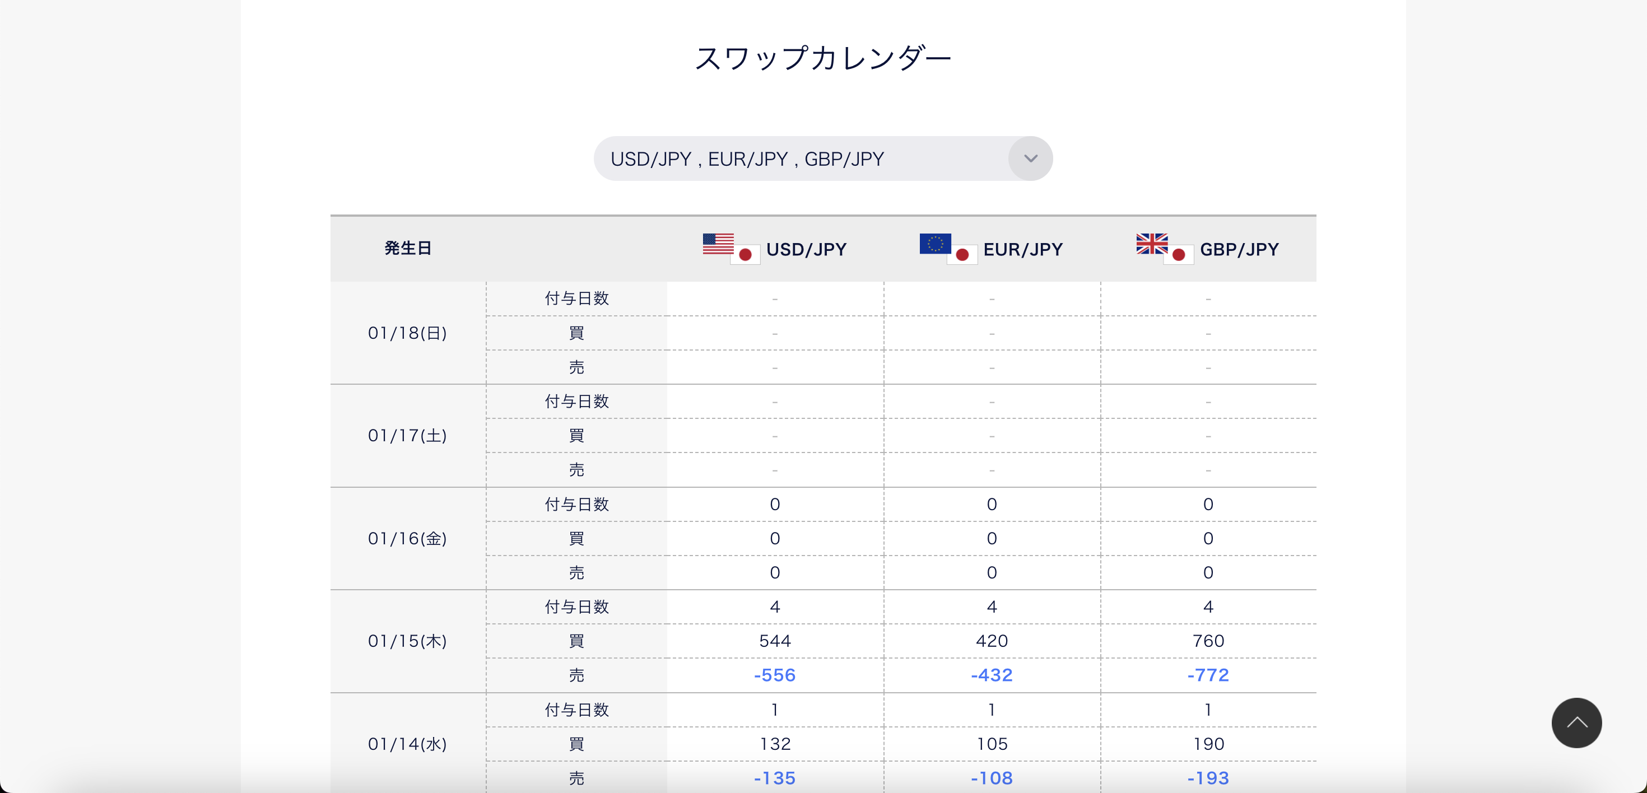
Task: Click the -432 EUR/JPY sell swap value
Action: pos(991,675)
